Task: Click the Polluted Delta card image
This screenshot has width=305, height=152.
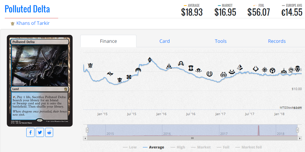Action: tap(40, 81)
